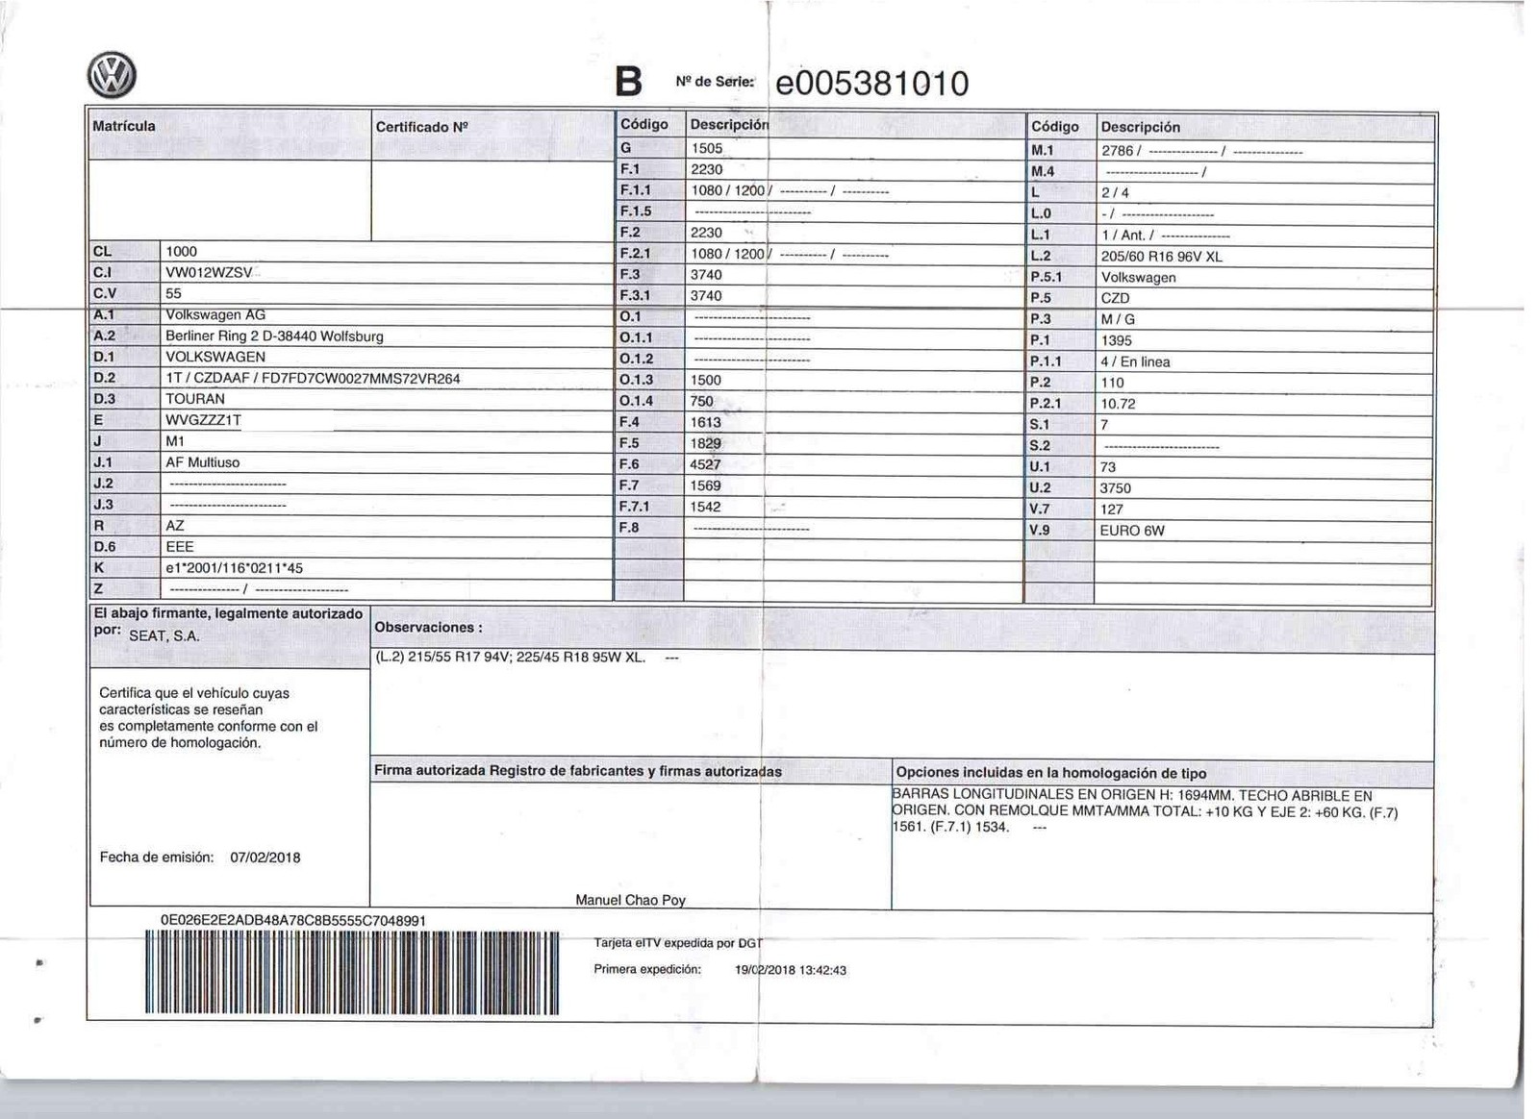Viewport: 1539px width, 1119px height.
Task: Select the EEE value in row D.6
Action: pos(180,547)
